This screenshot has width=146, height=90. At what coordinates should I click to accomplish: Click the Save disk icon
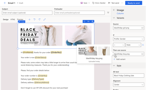[82, 3]
